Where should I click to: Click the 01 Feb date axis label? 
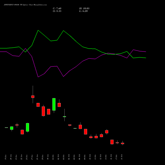(53, 157)
